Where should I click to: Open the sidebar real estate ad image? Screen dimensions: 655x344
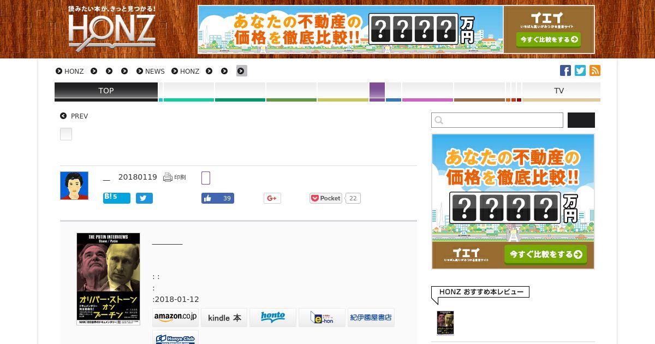coord(513,201)
